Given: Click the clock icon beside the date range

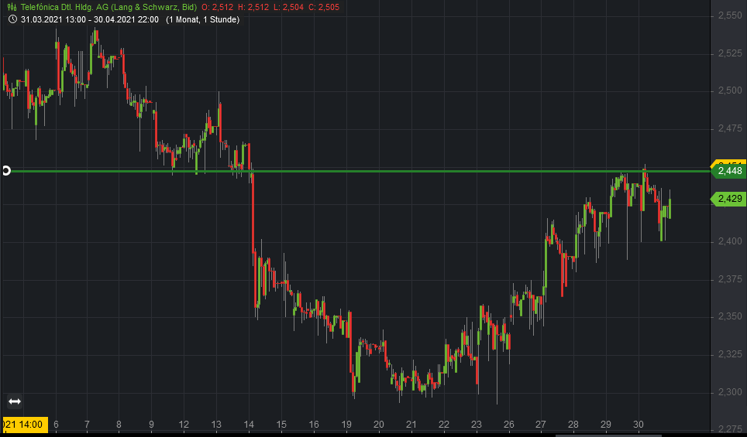Looking at the screenshot, I should [x=13, y=19].
